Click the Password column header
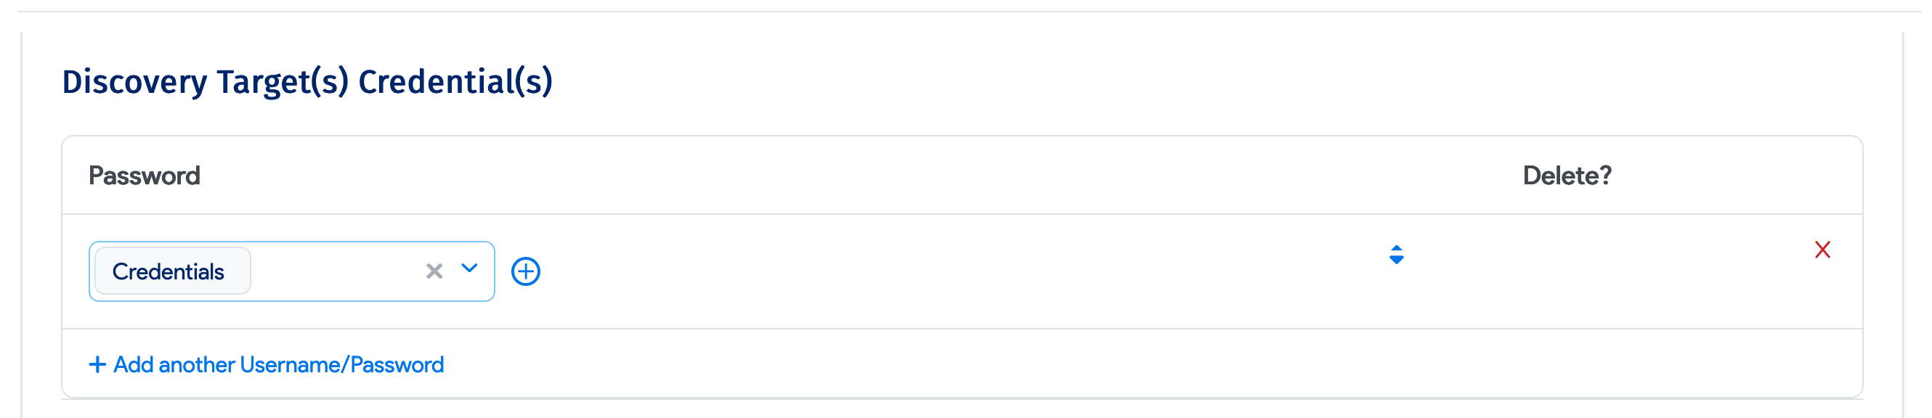The image size is (1932, 418). tap(144, 176)
